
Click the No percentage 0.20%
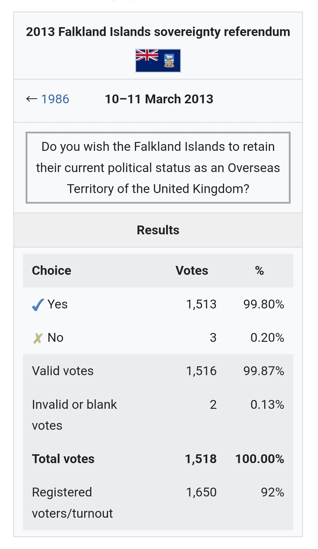[267, 338]
